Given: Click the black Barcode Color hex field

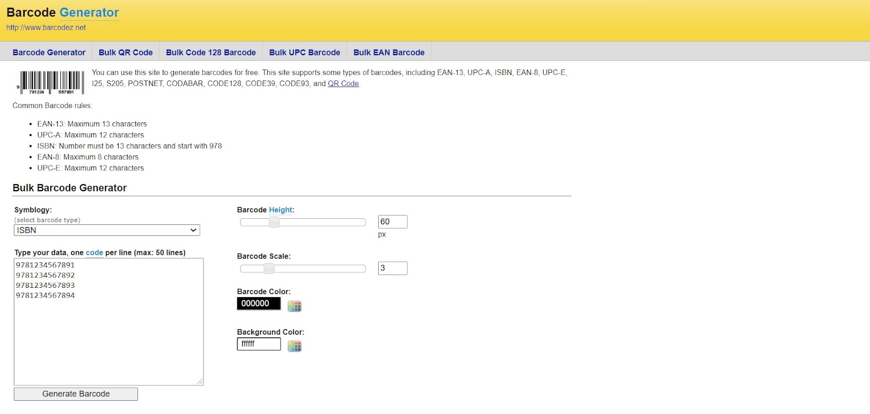Looking at the screenshot, I should tap(258, 304).
